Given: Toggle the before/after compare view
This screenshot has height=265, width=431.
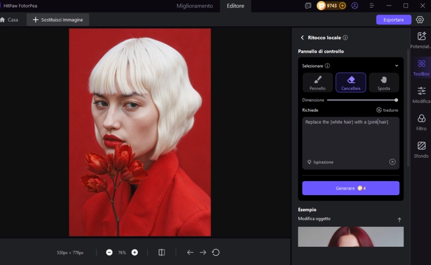Looking at the screenshot, I should coord(162,252).
